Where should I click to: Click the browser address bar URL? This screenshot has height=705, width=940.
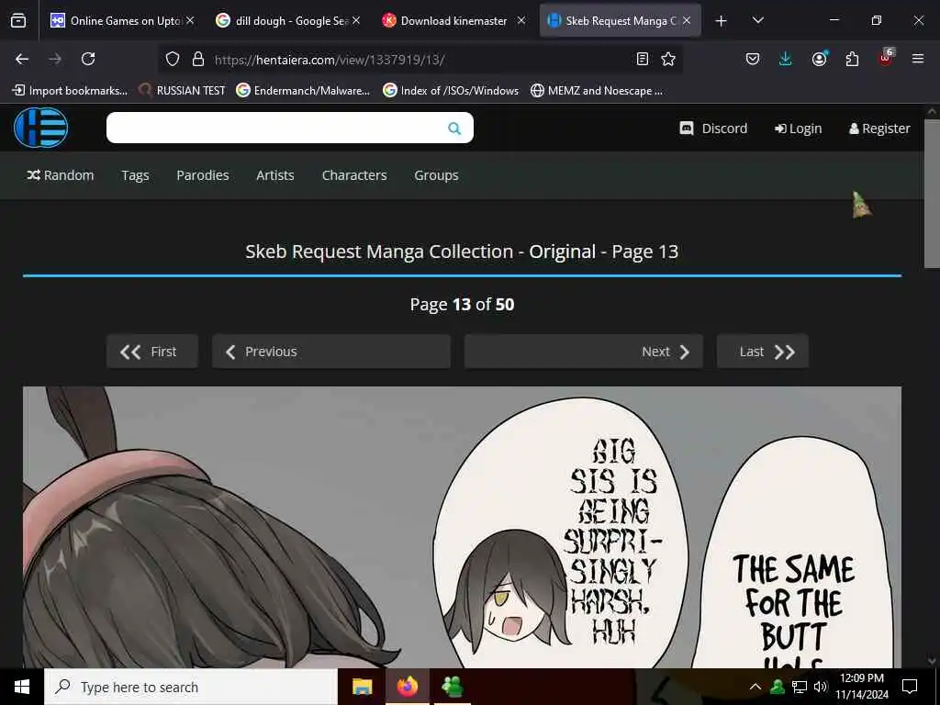[330, 60]
